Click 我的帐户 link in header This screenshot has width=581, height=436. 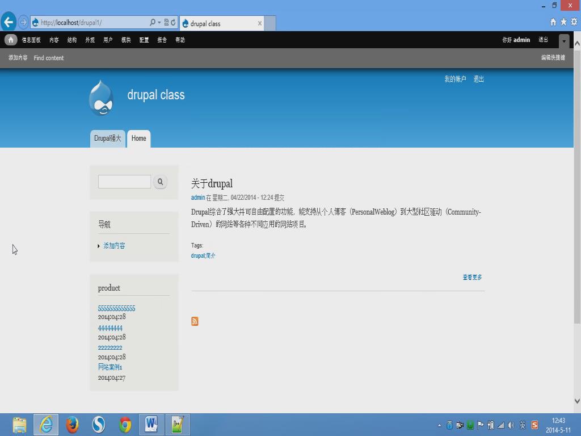(x=455, y=79)
